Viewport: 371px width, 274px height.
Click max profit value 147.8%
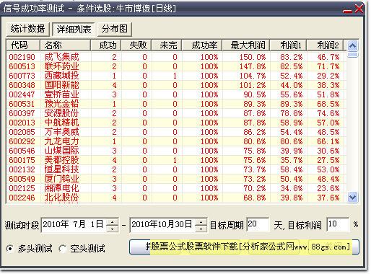(253, 66)
